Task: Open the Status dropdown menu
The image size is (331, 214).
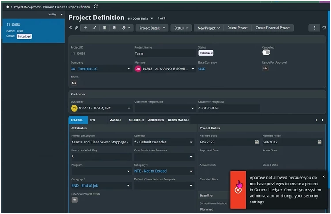Action: 181,28
